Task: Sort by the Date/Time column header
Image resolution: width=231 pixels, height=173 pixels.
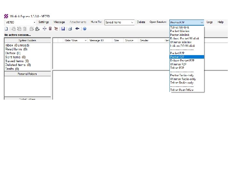Action: click(75, 40)
